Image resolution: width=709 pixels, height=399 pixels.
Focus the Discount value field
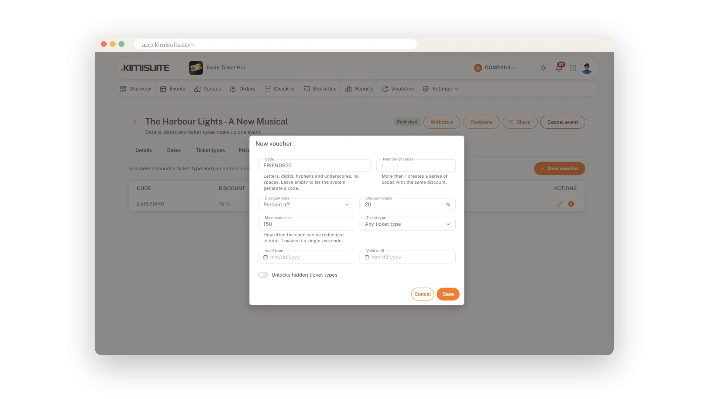pos(407,205)
